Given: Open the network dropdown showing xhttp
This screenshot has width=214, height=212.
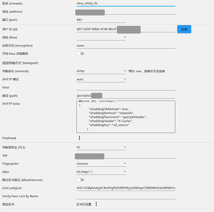Looking at the screenshot, I should point(101,71).
